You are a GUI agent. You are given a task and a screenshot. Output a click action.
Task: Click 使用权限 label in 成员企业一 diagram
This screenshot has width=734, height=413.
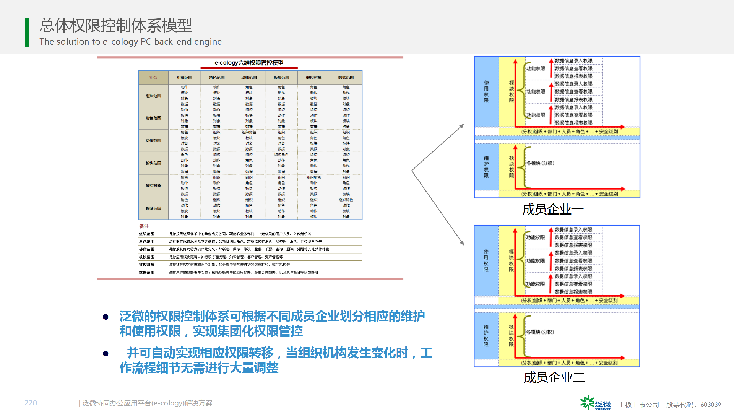pyautogui.click(x=486, y=91)
